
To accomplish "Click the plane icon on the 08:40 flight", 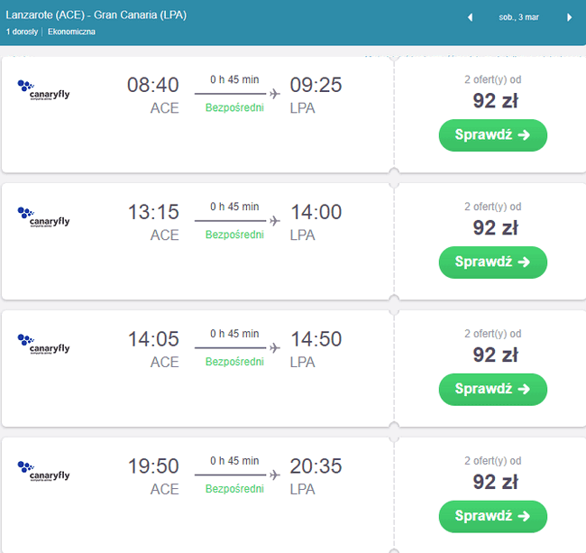I will click(275, 94).
